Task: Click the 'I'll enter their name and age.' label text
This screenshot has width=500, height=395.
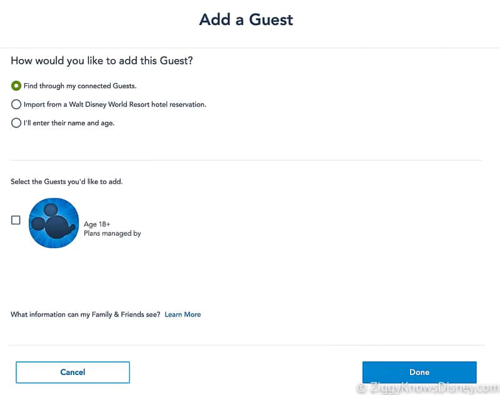Action: click(69, 122)
